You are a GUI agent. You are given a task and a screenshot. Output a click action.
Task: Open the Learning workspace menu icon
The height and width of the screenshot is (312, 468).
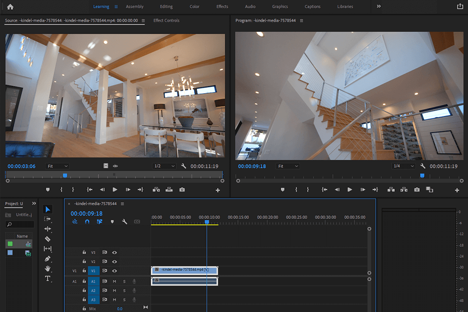pos(116,6)
